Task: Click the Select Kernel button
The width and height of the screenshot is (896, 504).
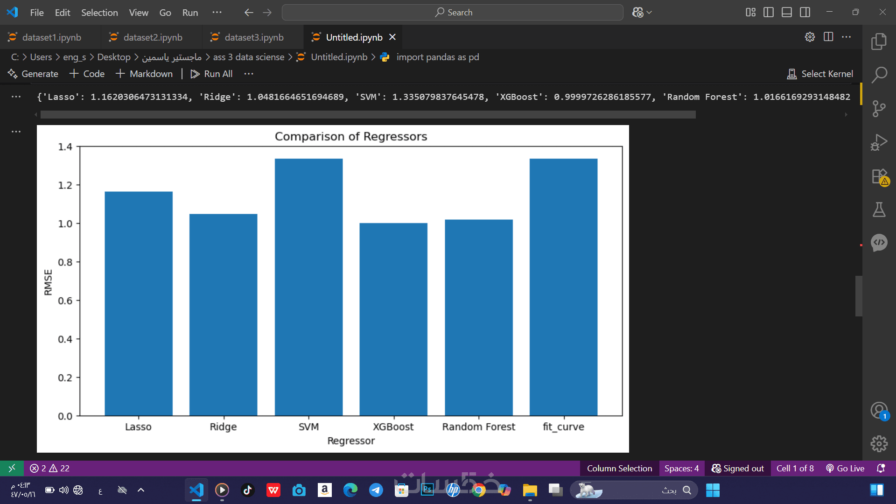Action: (820, 74)
